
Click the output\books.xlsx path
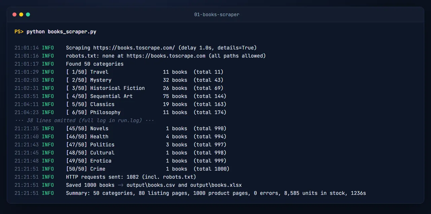coord(216,185)
